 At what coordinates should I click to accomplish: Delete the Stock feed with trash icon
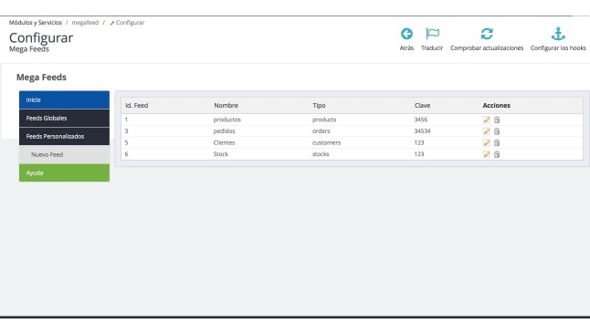(x=497, y=154)
